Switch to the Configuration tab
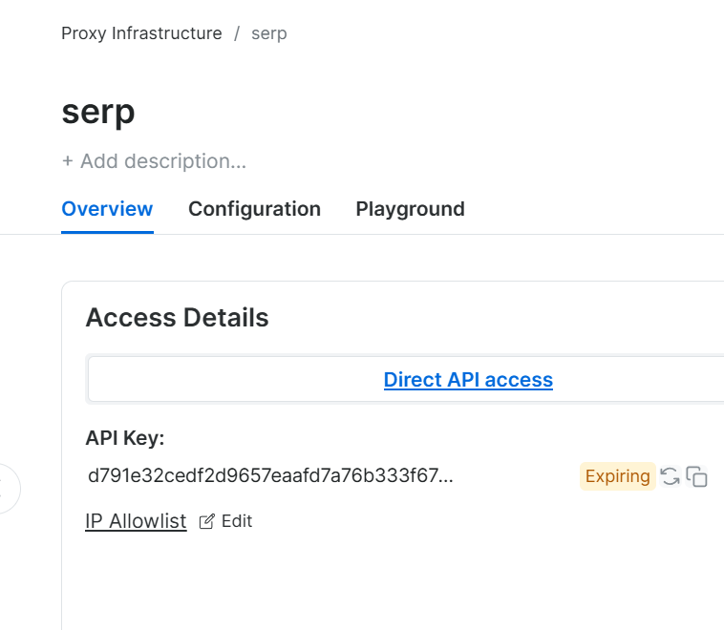The width and height of the screenshot is (724, 630). pyautogui.click(x=254, y=209)
